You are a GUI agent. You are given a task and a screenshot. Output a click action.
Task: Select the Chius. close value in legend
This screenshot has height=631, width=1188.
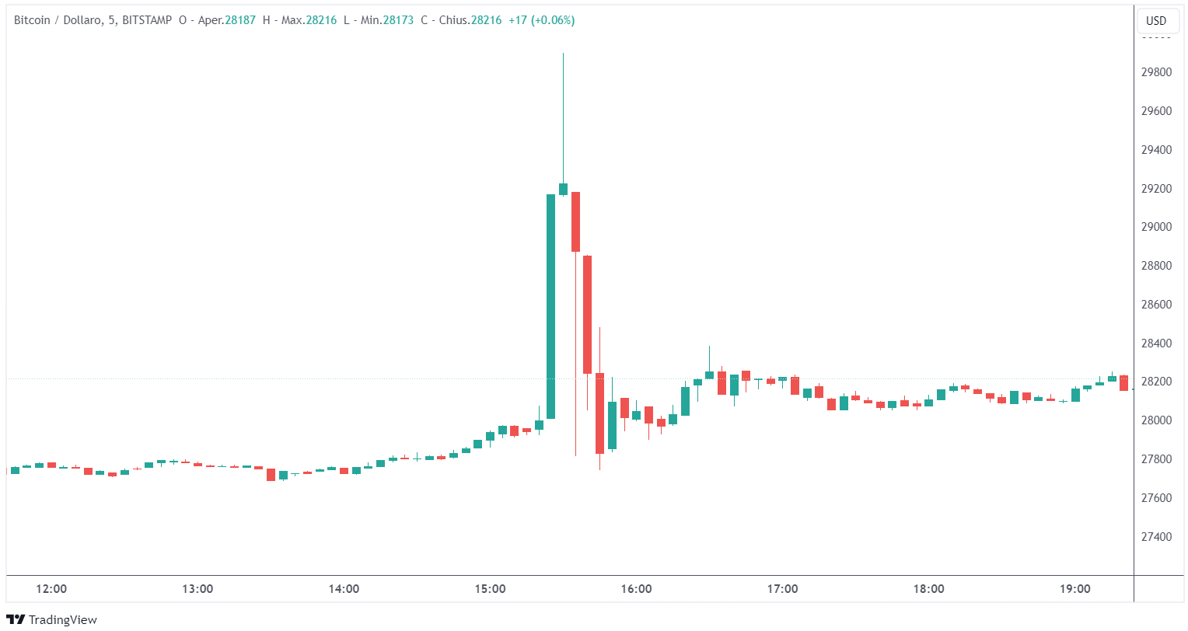pos(486,20)
